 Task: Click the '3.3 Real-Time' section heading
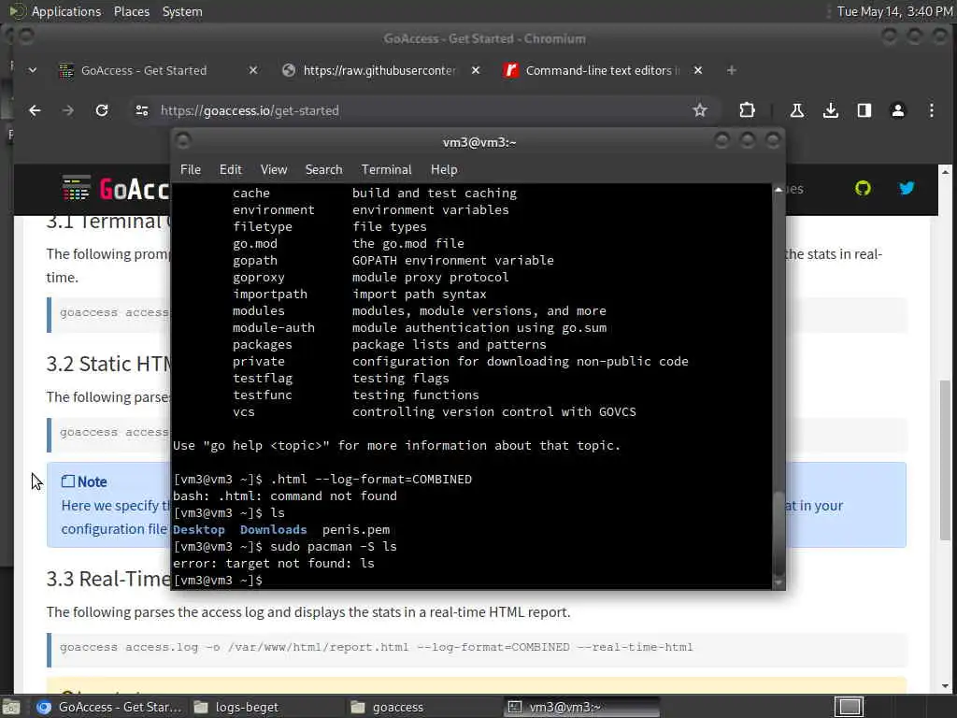[x=108, y=578]
